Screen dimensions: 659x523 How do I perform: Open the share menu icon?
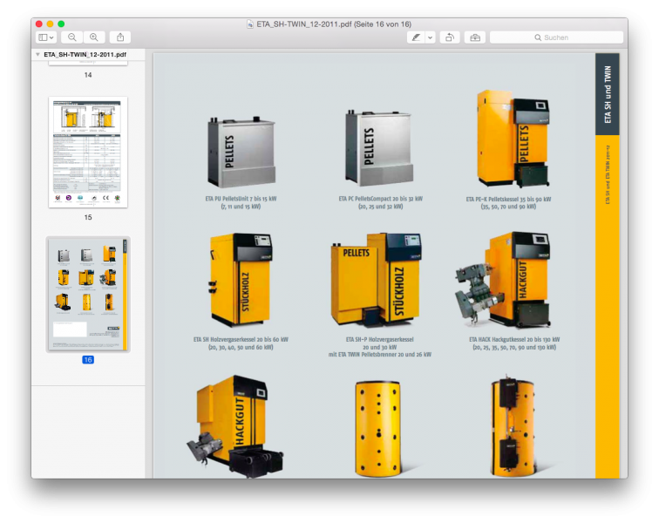(120, 37)
